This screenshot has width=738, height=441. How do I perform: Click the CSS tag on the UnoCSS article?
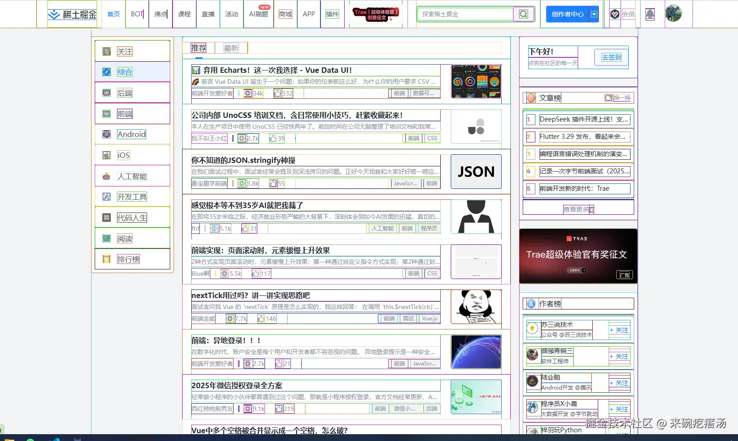point(433,138)
